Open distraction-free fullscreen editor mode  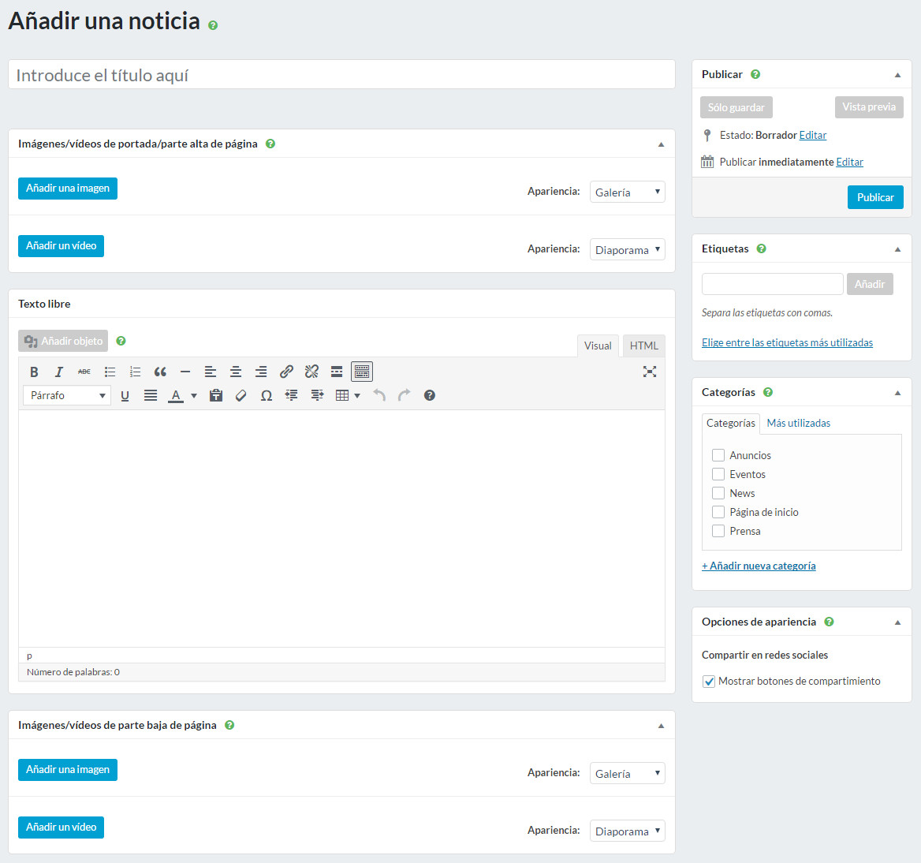coord(649,372)
